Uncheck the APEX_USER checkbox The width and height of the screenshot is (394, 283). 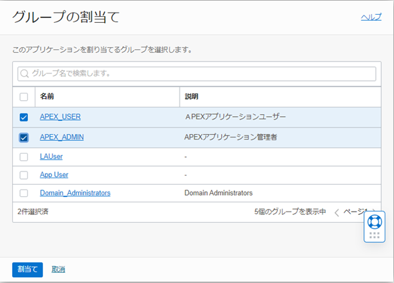click(24, 117)
